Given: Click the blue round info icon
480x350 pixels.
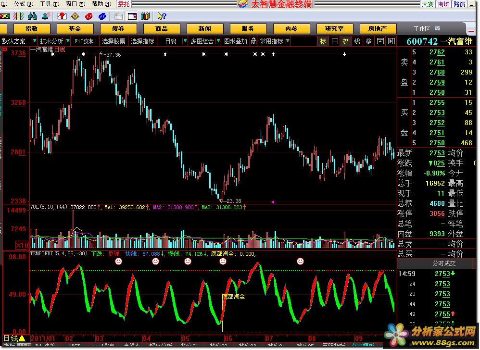Looking at the screenshot, I should coord(102,16).
